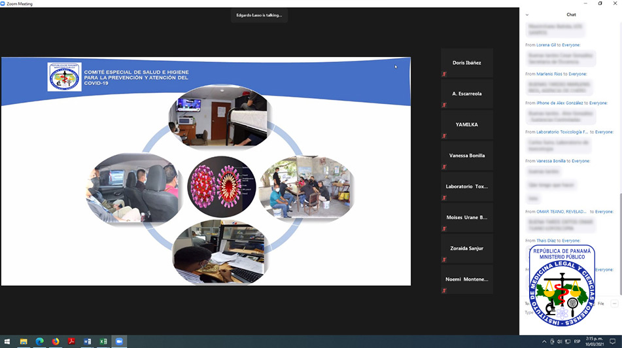The width and height of the screenshot is (622, 348).
Task: Select the Zoraida Sanjur participant tile
Action: pos(467,249)
